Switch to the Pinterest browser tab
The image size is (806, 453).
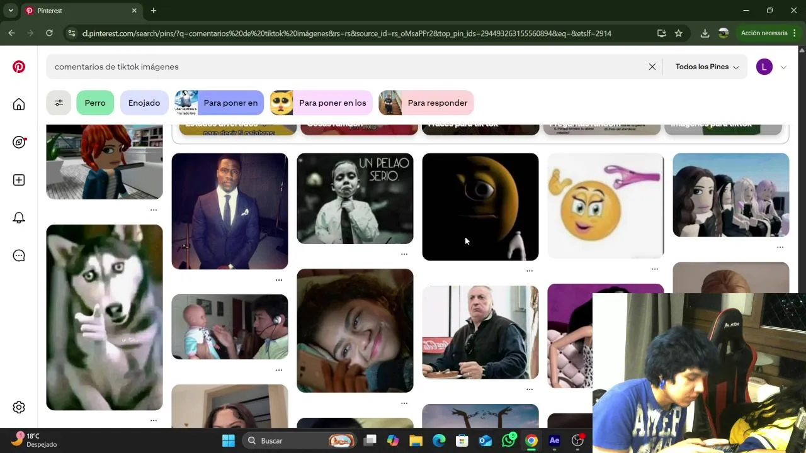82,11
